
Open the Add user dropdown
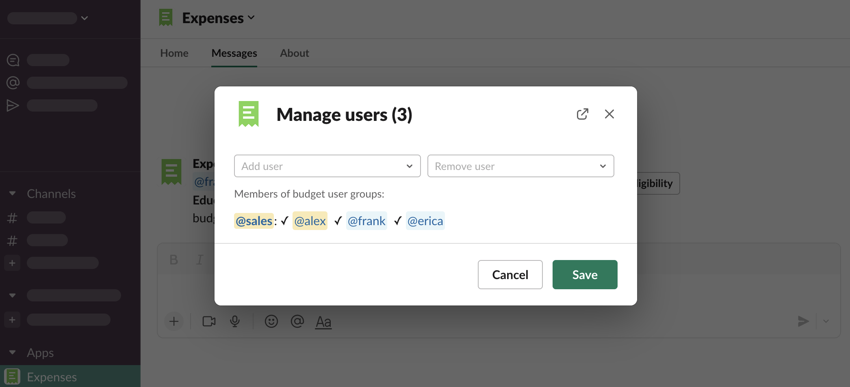click(327, 166)
